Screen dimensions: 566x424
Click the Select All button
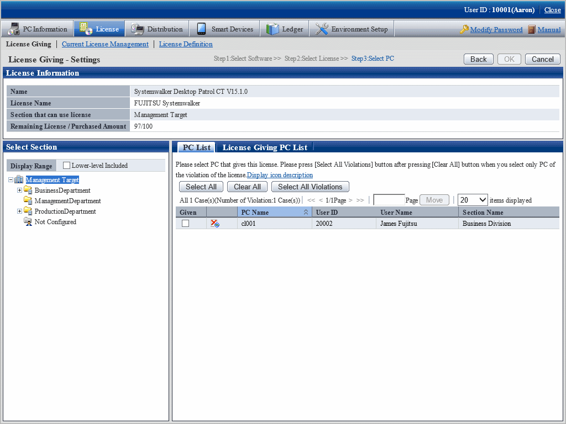tap(201, 187)
